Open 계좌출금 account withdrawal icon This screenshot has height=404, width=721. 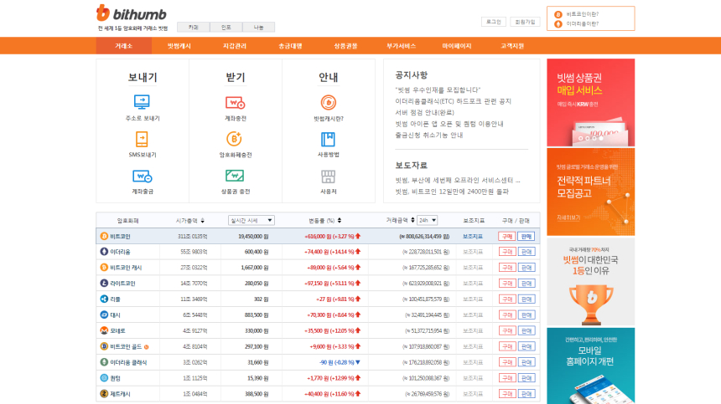pos(142,176)
